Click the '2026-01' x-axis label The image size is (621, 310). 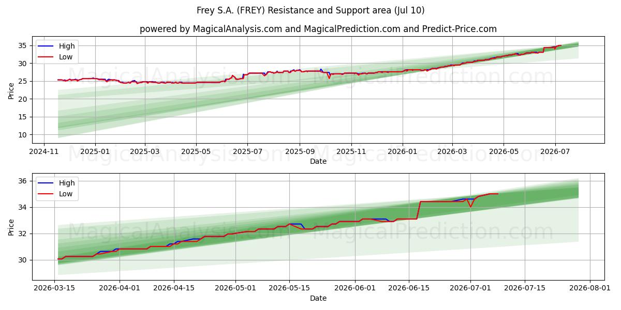pos(403,152)
